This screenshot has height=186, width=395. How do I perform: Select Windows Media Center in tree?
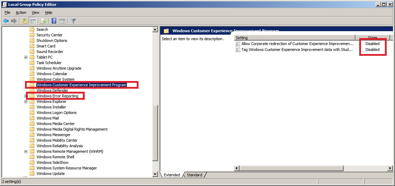56,124
